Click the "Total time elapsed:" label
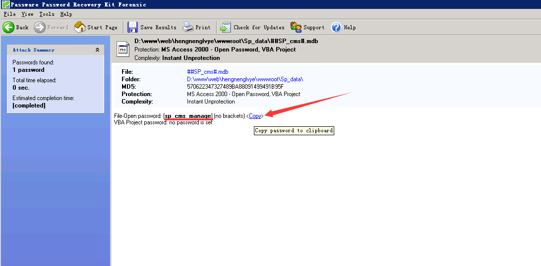Screen dimensions: 541x266 34,80
